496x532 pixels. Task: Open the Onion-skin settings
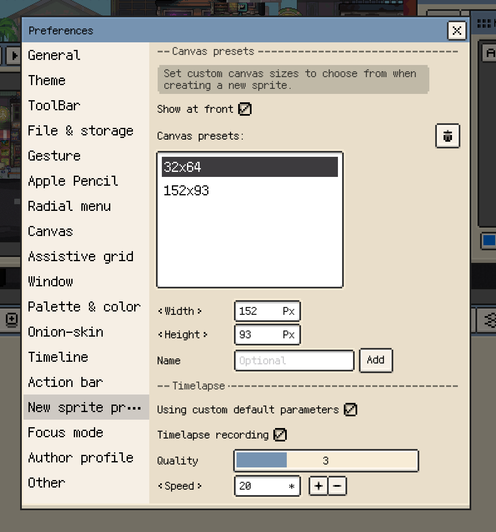pyautogui.click(x=65, y=332)
